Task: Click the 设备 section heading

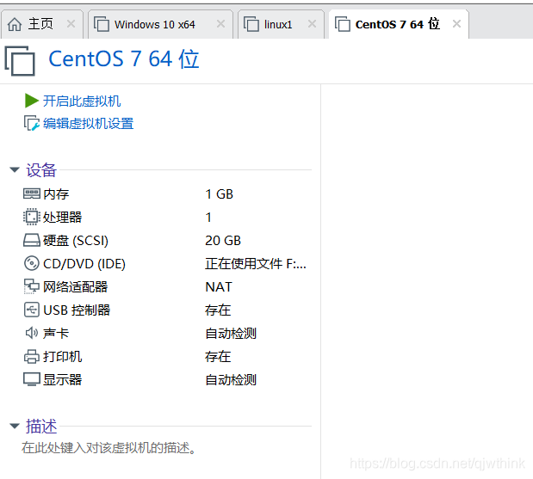Action: click(41, 170)
